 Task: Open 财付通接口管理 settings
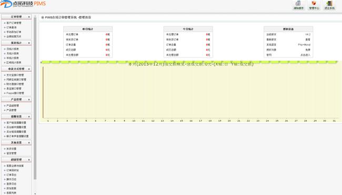click(x=15, y=84)
